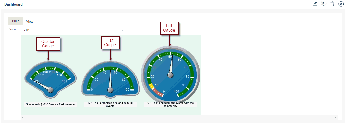The width and height of the screenshot is (347, 124).
Task: Save the dashboard with the disk icon
Action: pos(315,4)
